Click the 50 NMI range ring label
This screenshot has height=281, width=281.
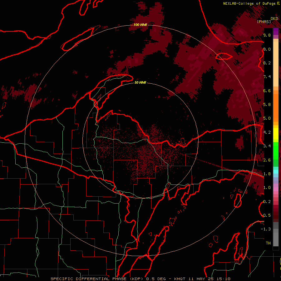tap(140, 82)
